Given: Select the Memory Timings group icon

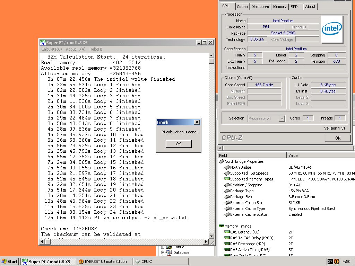Looking at the screenshot, I should tap(222, 226).
